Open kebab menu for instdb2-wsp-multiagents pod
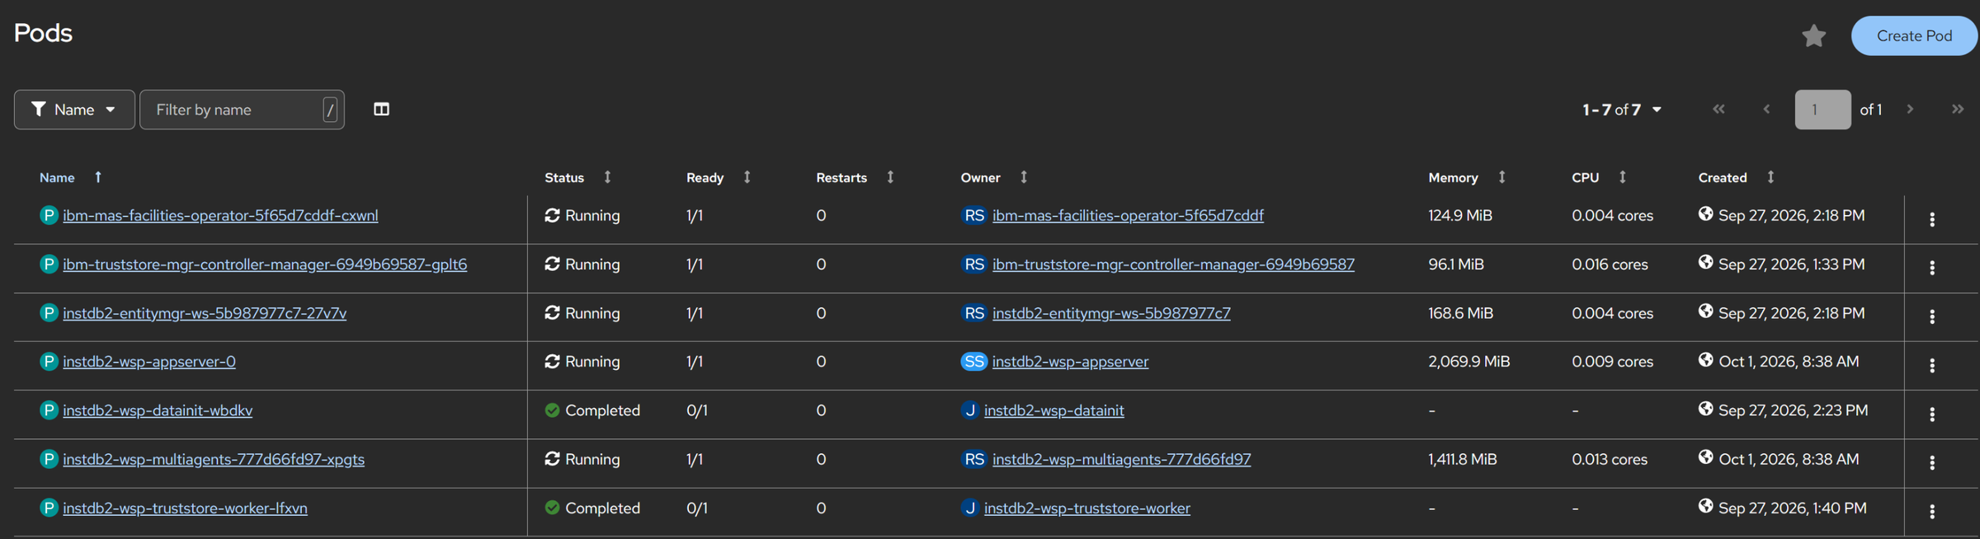Screen dimensions: 1980x539 click(1931, 462)
